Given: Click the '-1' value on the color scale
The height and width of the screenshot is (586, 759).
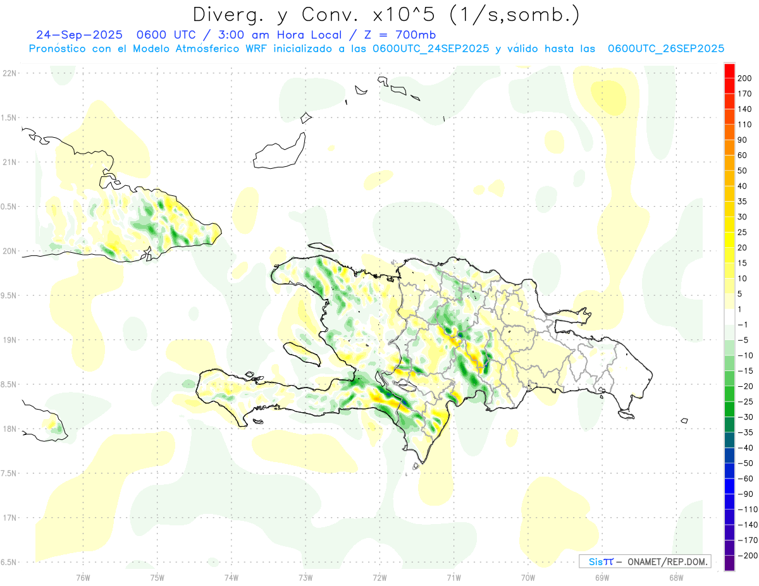Looking at the screenshot, I should [743, 325].
